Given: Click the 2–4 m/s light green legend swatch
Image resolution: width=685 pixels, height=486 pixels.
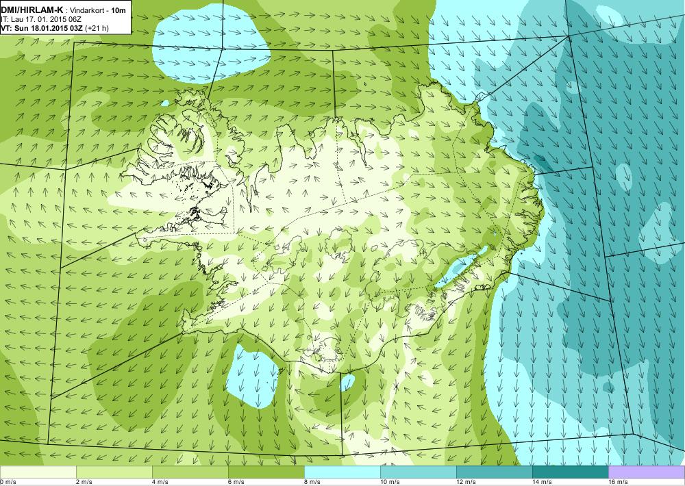Looking at the screenshot, I should [x=114, y=472].
